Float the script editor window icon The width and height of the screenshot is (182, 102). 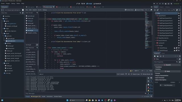coord(151,10)
